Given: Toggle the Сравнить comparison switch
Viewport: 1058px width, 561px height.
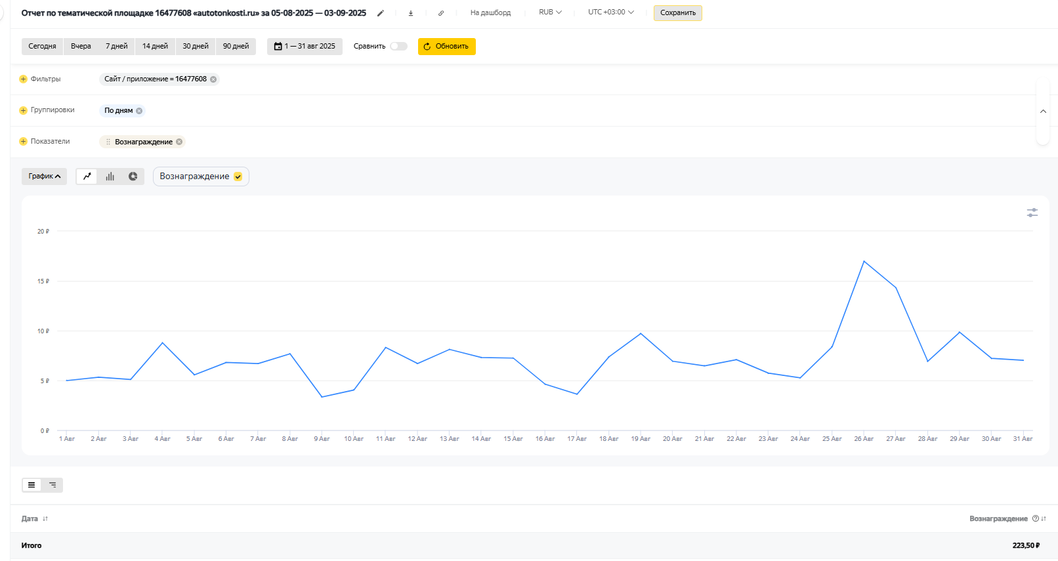Looking at the screenshot, I should click(x=398, y=47).
